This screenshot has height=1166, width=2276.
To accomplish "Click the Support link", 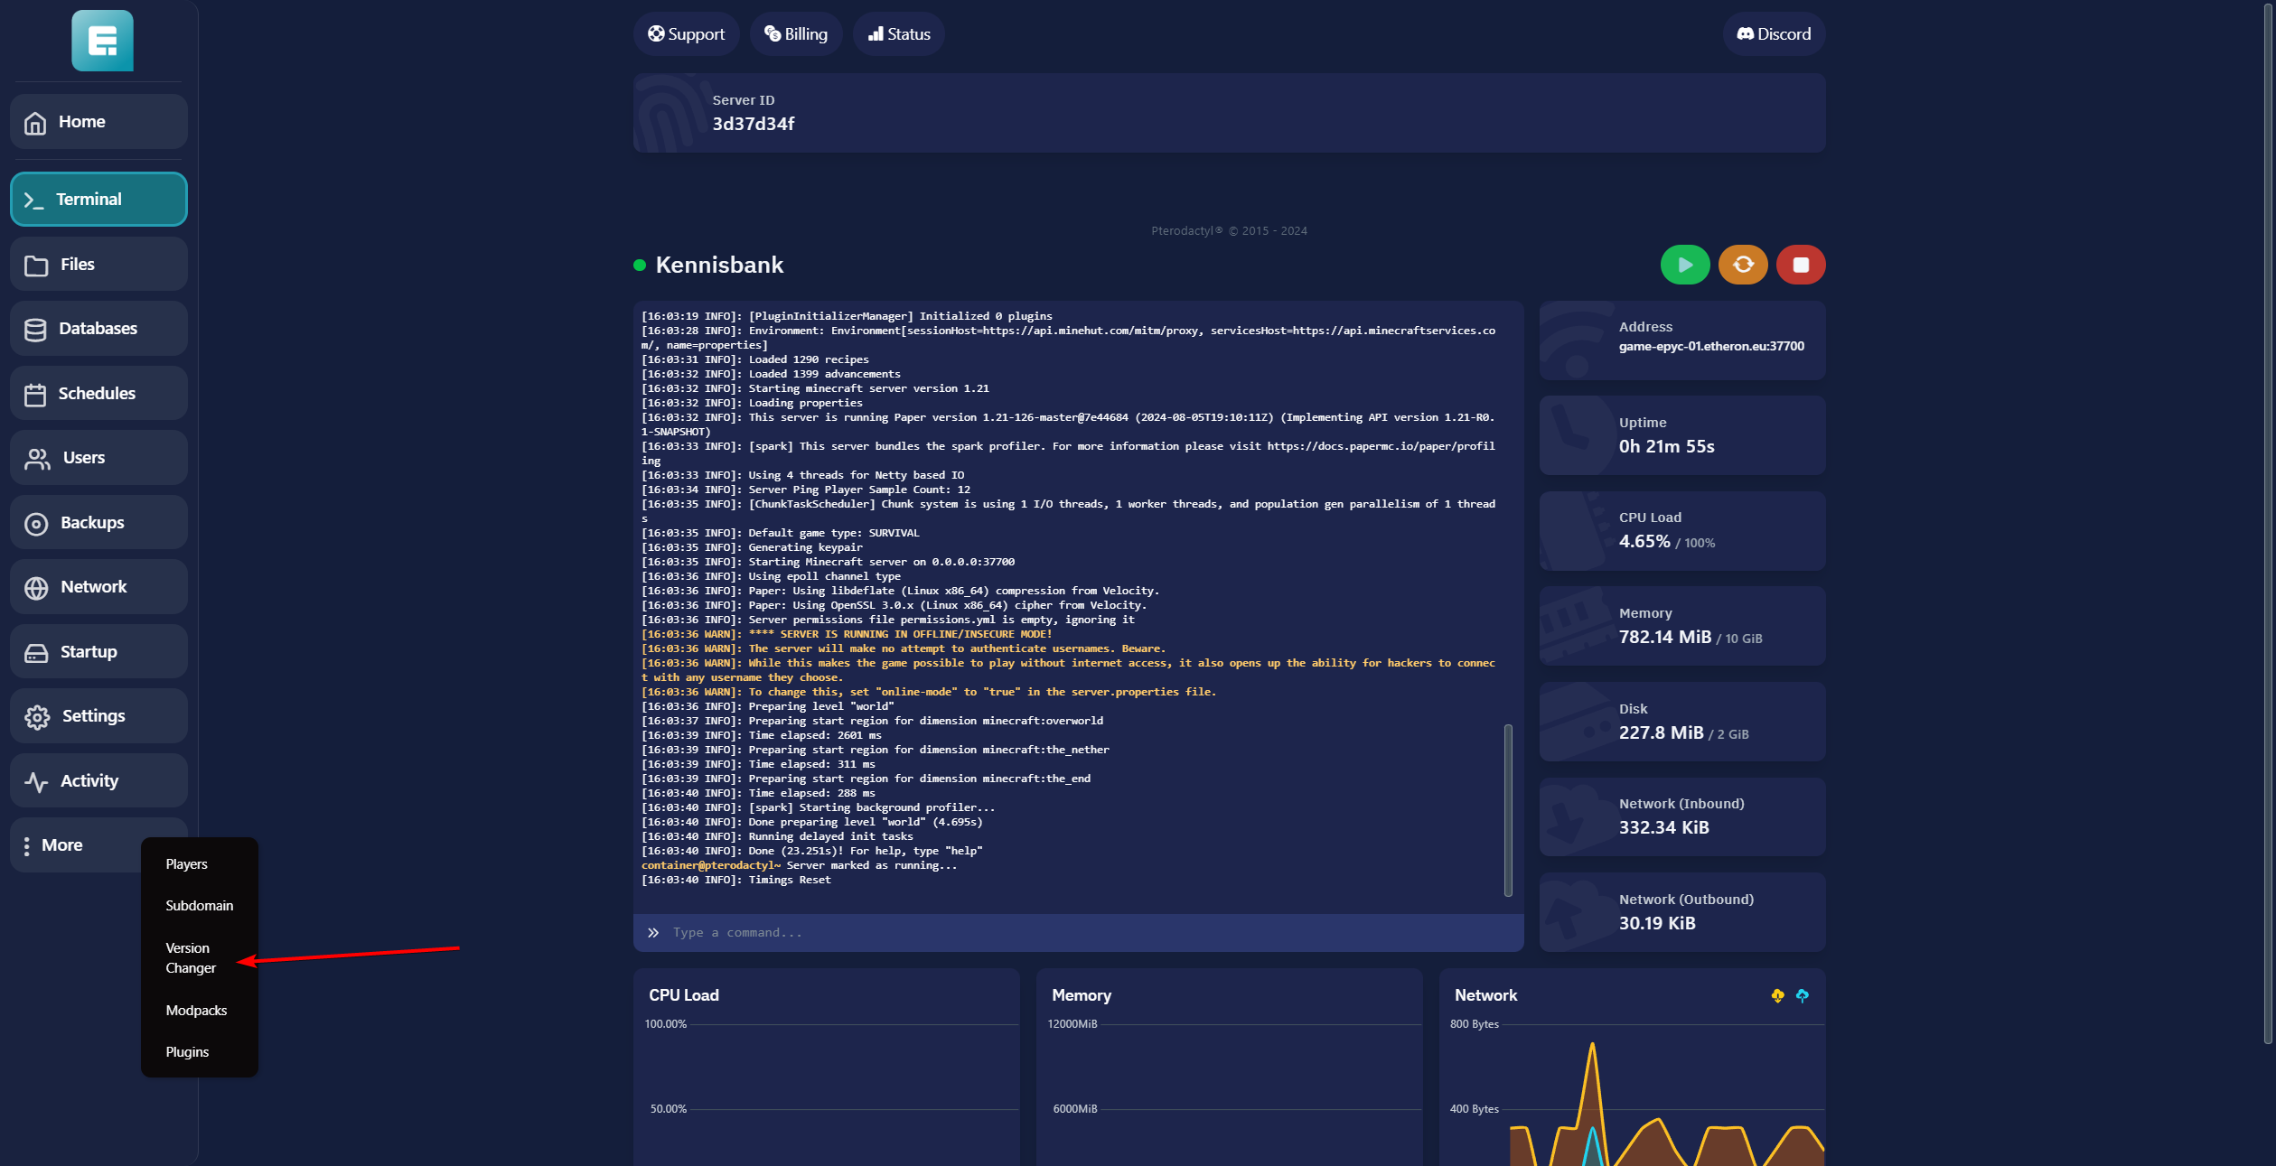I will pos(686,34).
